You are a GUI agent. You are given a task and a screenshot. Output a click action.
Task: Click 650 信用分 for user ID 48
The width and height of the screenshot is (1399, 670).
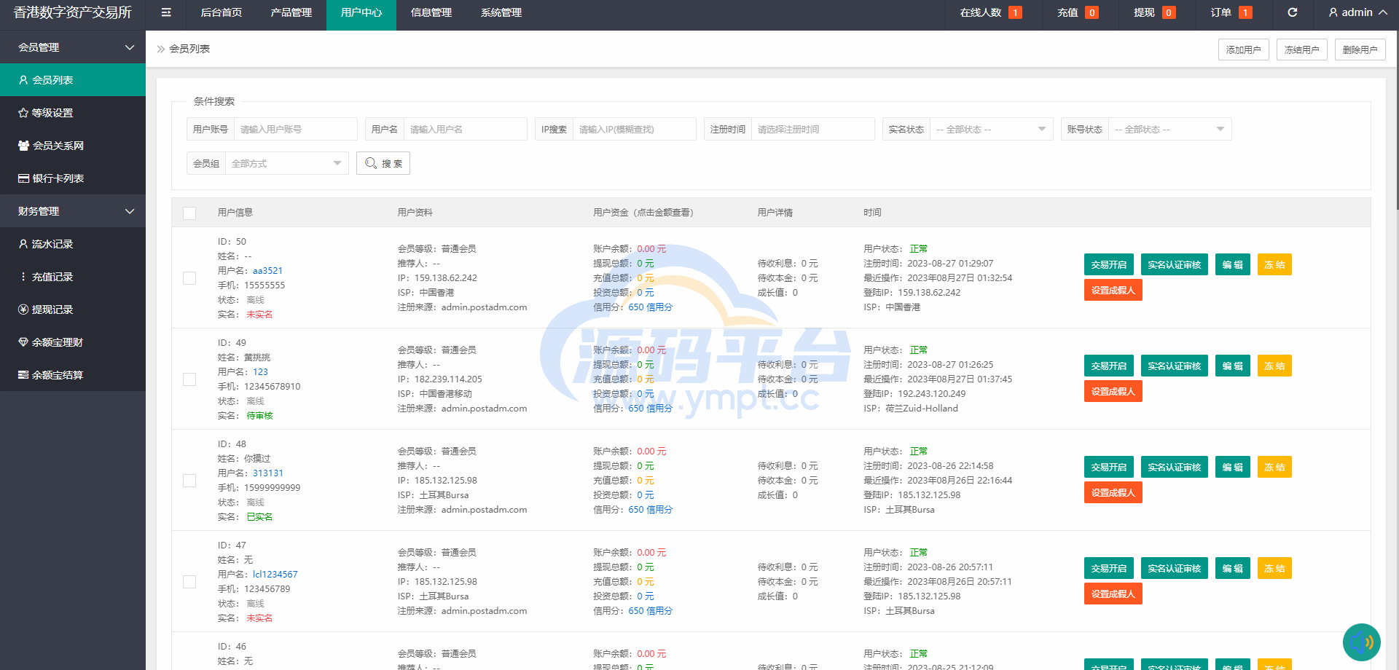[x=650, y=510]
